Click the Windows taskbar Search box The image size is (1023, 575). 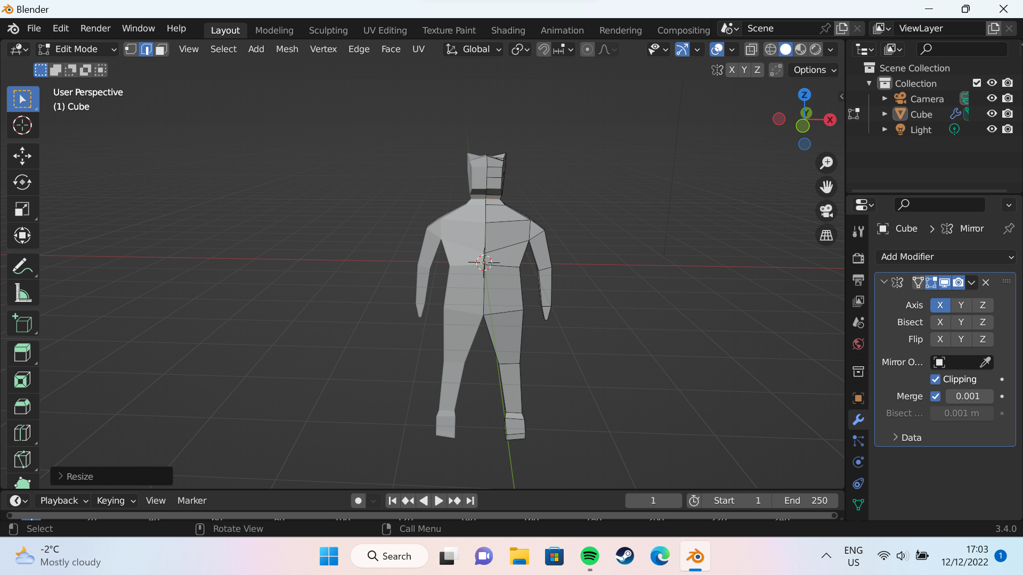(389, 556)
